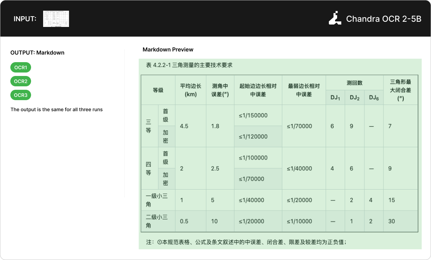
Task: Click the 平均边长 (km) header cell
Action: [x=190, y=90]
